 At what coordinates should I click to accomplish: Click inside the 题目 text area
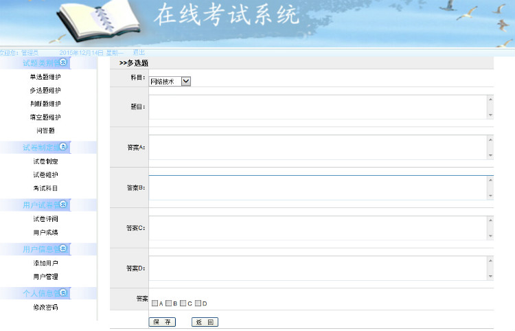click(x=318, y=107)
